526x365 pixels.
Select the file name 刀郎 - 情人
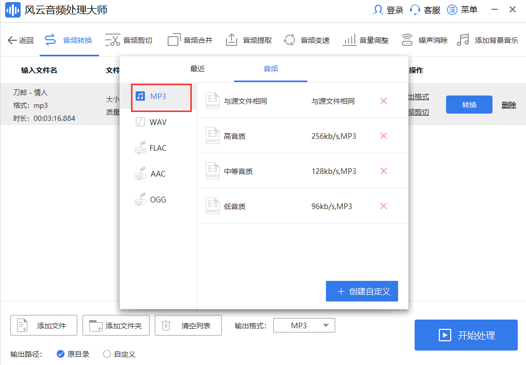tap(30, 92)
